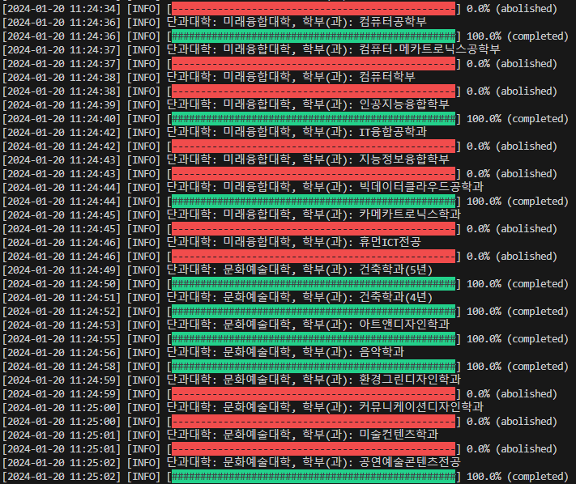Click the 음악학과 department name
This screenshot has width=576, height=484.
tap(382, 352)
